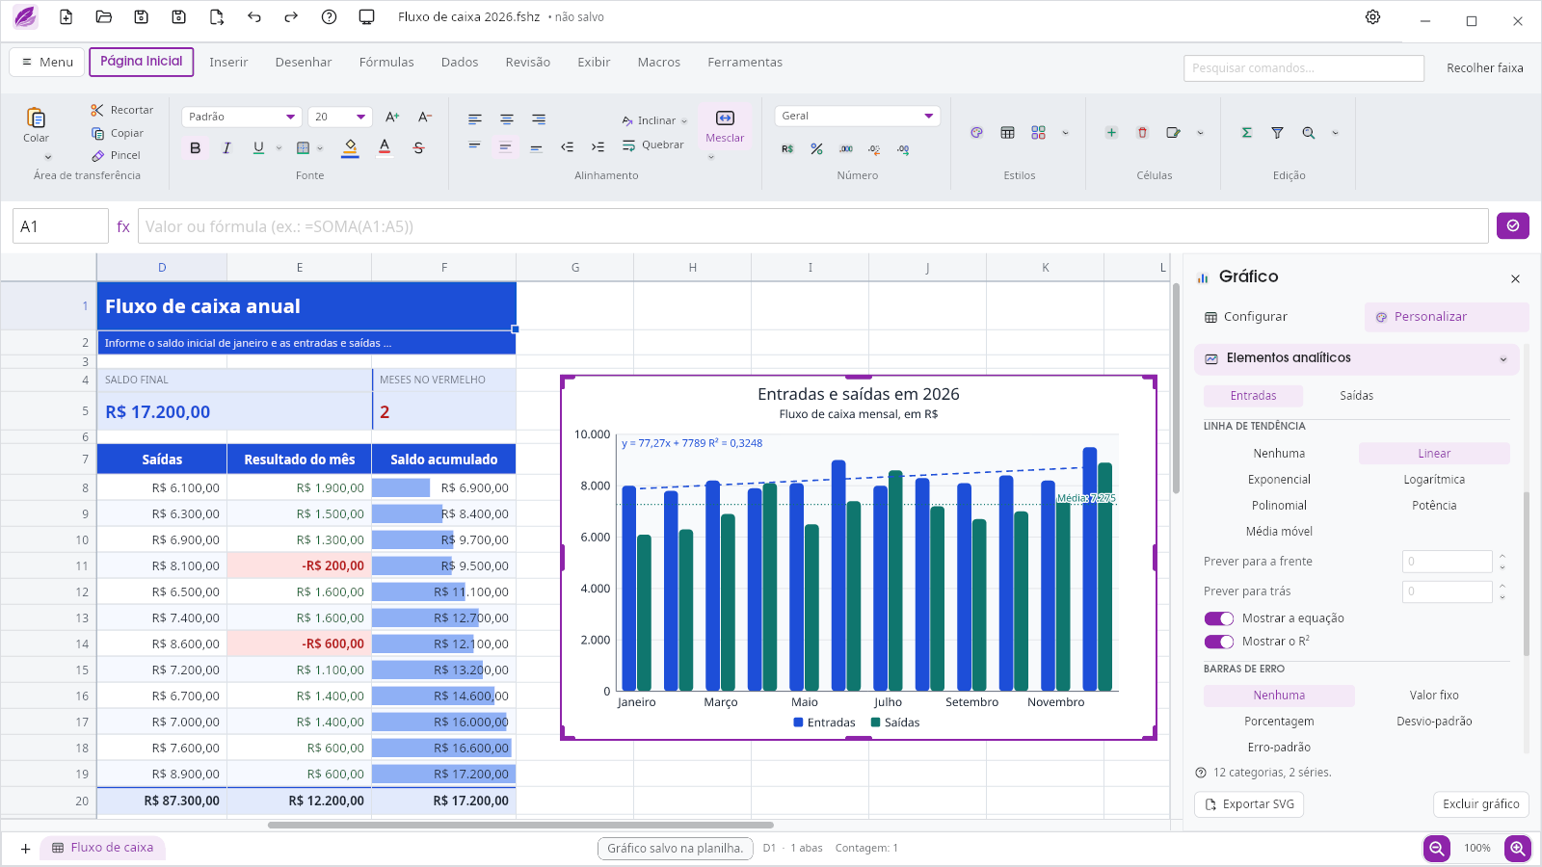Viewport: 1542px width, 867px height.
Task: Open the settings gear
Action: tap(1372, 17)
